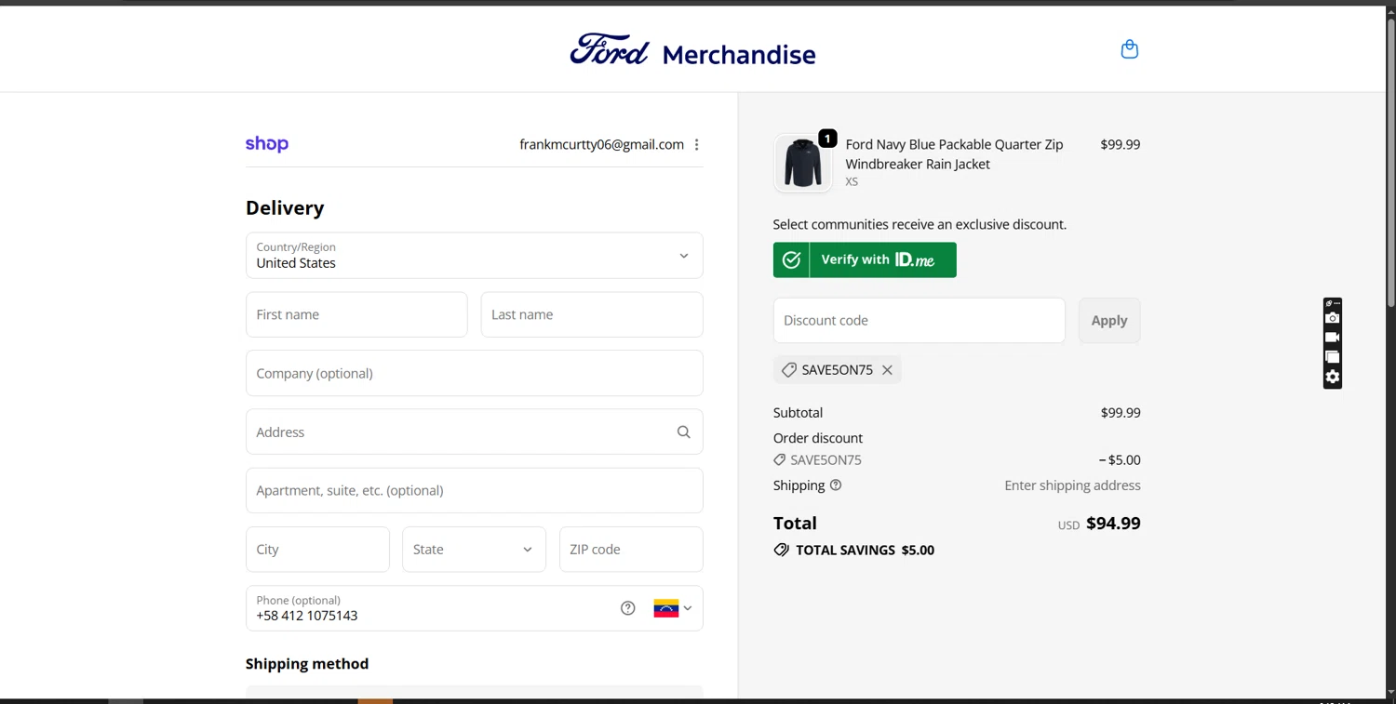Image resolution: width=1396 pixels, height=704 pixels.
Task: Click the video record icon in floating toolbar
Action: click(1333, 338)
